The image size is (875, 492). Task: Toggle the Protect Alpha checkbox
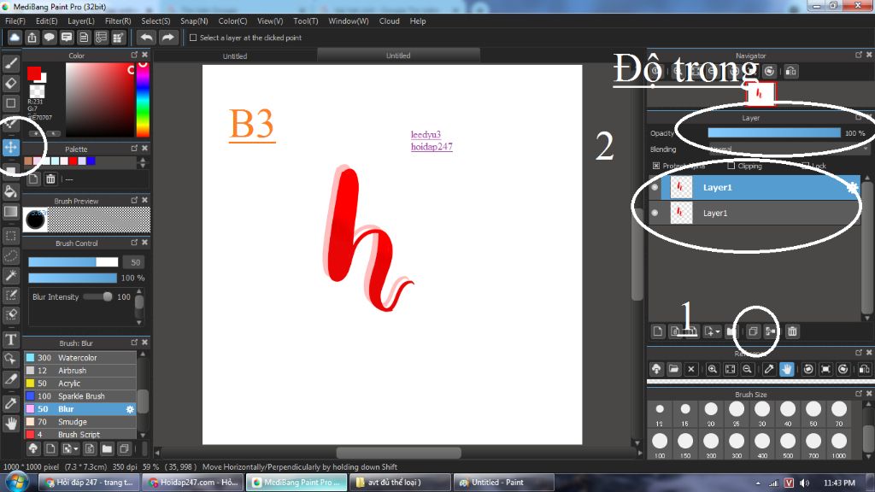(x=656, y=166)
